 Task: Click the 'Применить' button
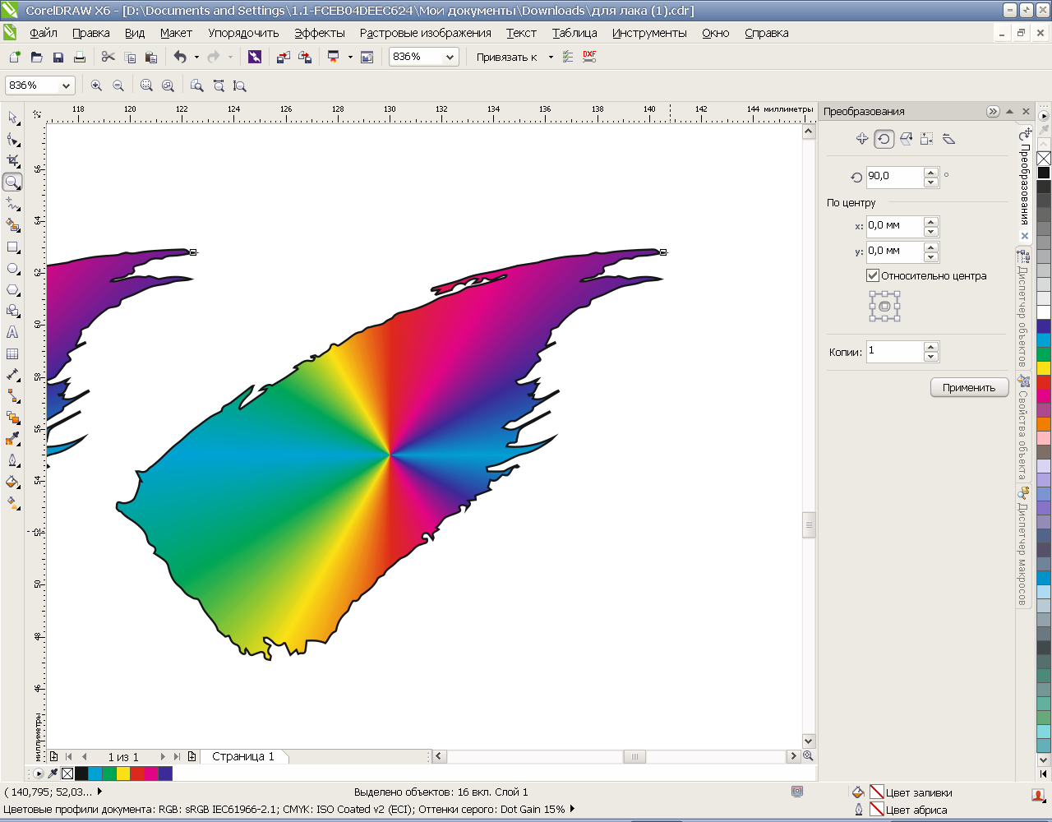[x=969, y=387]
